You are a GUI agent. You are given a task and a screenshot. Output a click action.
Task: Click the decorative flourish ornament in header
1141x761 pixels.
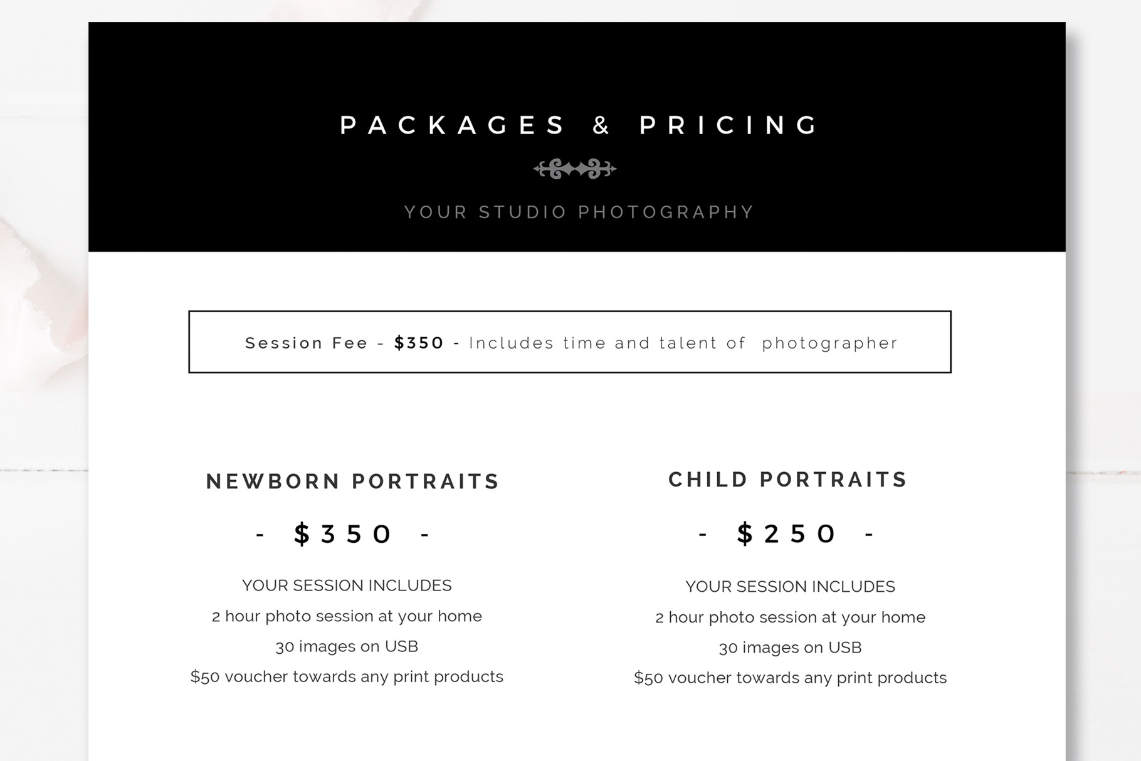(x=574, y=169)
